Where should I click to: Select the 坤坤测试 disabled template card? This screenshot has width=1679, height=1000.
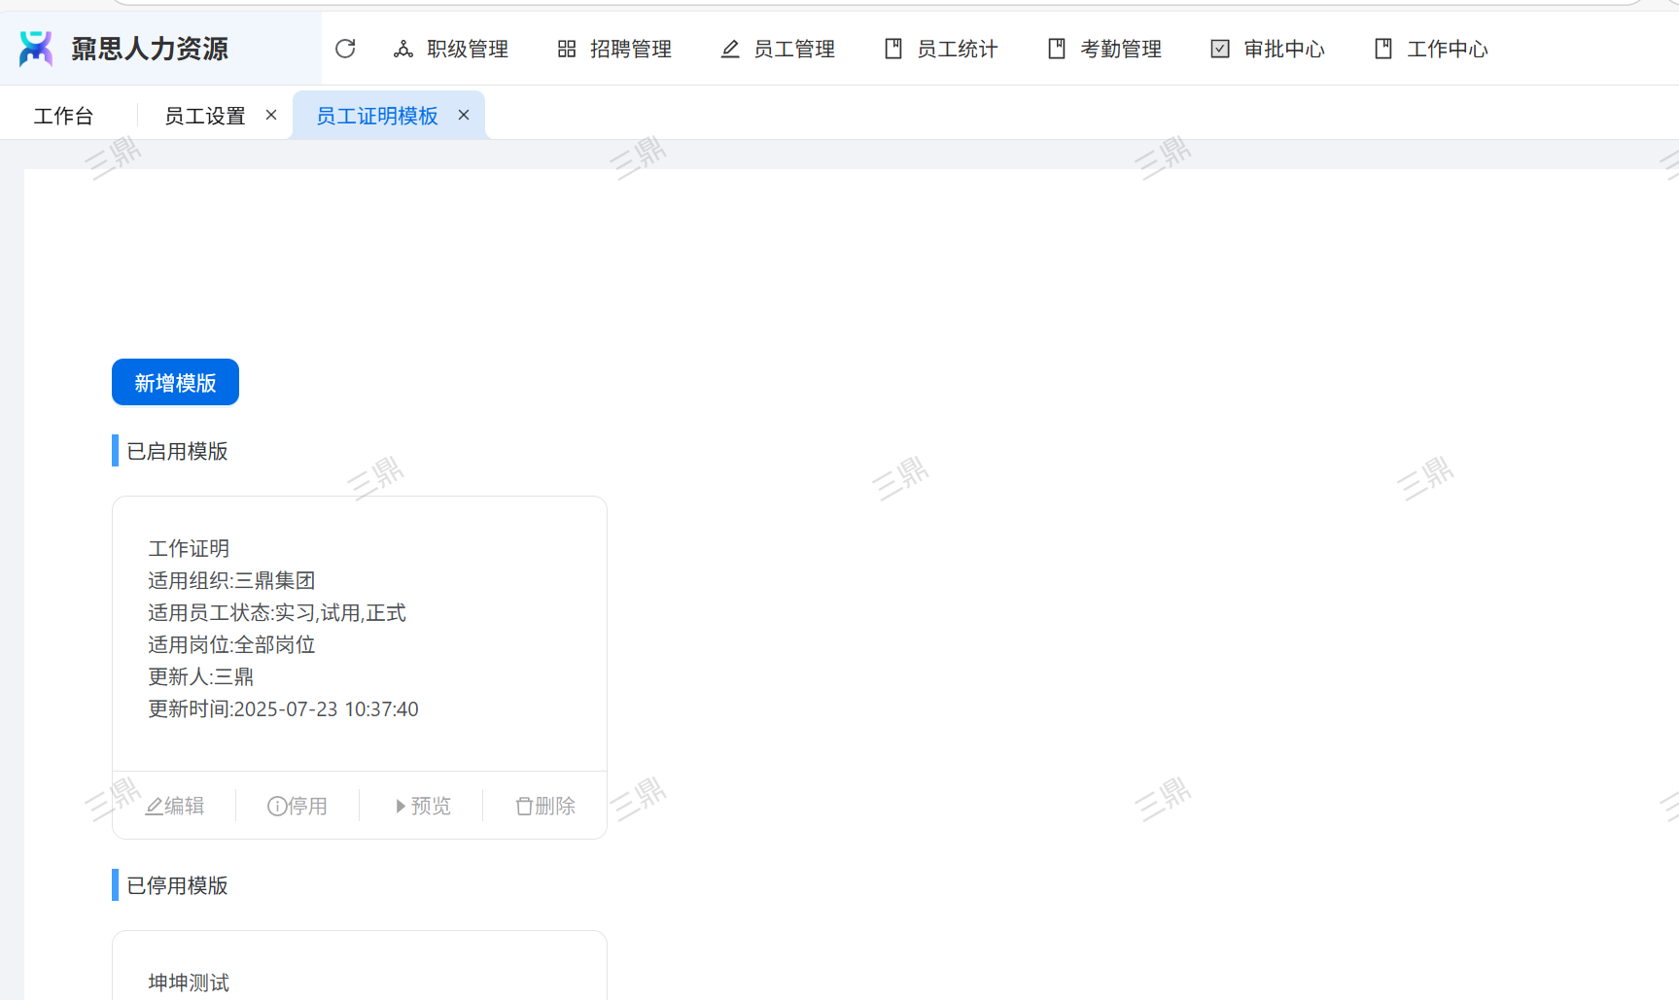pyautogui.click(x=189, y=982)
